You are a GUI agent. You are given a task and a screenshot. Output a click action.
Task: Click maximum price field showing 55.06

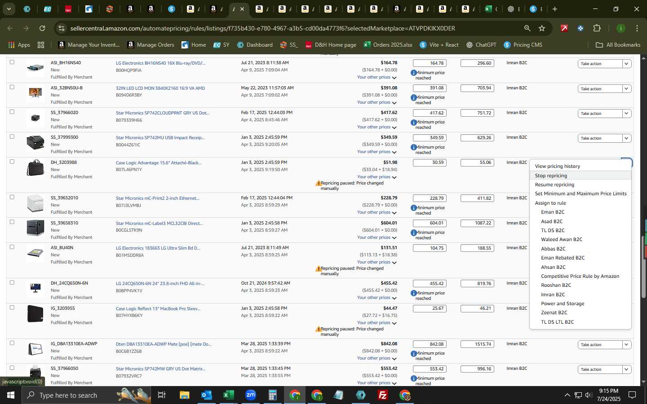[x=477, y=162]
